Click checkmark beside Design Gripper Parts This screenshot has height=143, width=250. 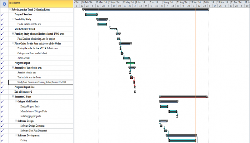click(2, 106)
